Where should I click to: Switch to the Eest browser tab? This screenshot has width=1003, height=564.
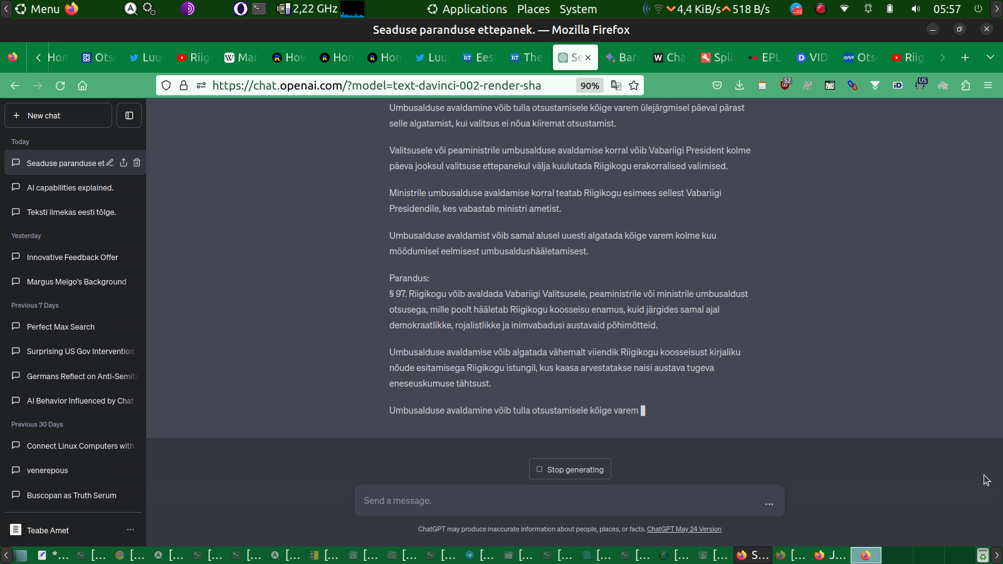point(479,58)
